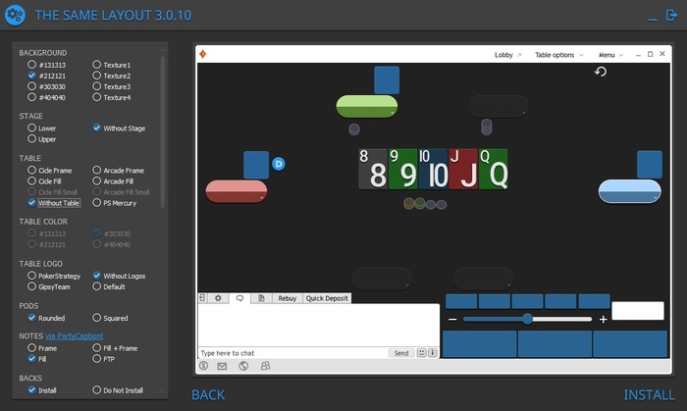Screen dimensions: 687x411
Task: Click the first blue bet preset button
Action: [x=461, y=301]
